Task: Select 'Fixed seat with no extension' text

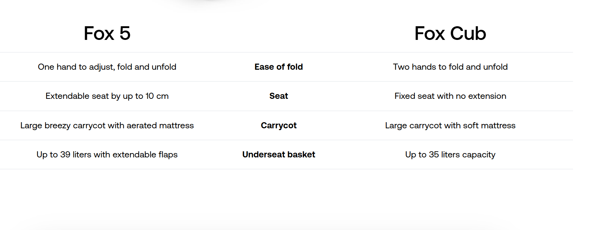Action: tap(450, 96)
